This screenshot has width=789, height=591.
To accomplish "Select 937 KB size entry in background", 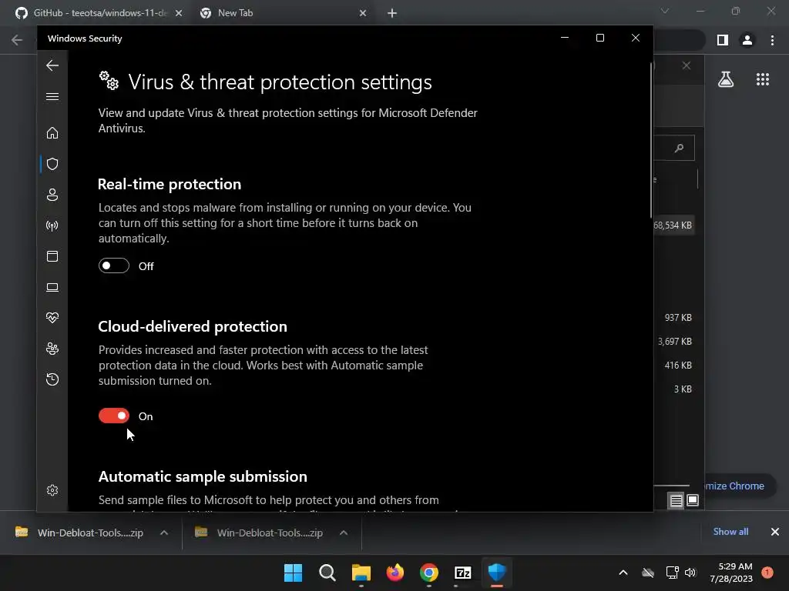I will pos(678,318).
